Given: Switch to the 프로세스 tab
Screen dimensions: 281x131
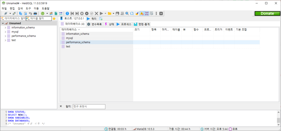Looking at the screenshot, I should (x=124, y=24).
